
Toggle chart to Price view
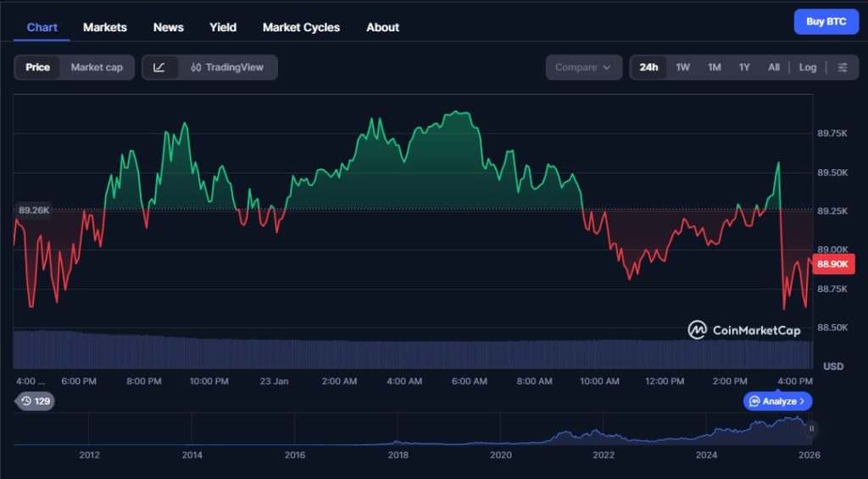tap(37, 68)
